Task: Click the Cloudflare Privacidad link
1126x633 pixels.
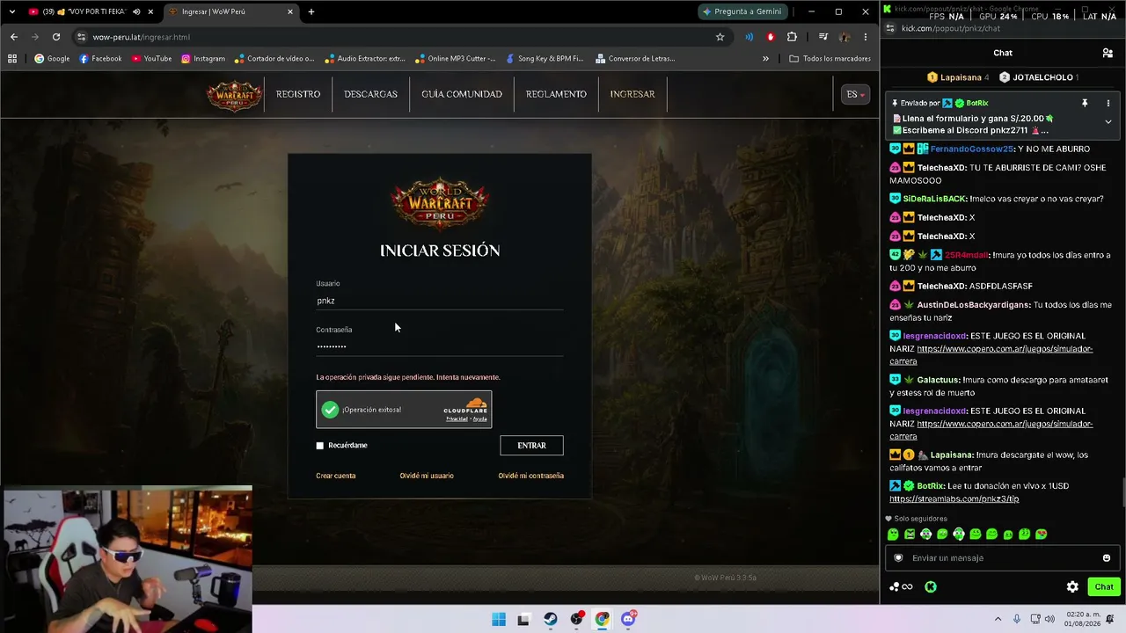Action: [457, 418]
